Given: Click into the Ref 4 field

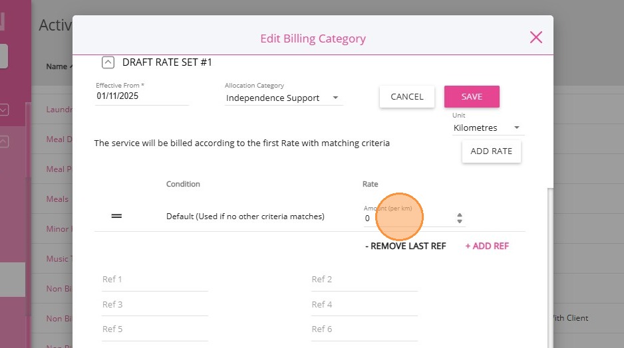Looking at the screenshot, I should pos(364,305).
